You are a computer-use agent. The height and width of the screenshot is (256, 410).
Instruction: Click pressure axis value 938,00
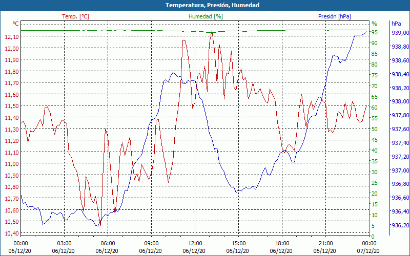(x=399, y=101)
